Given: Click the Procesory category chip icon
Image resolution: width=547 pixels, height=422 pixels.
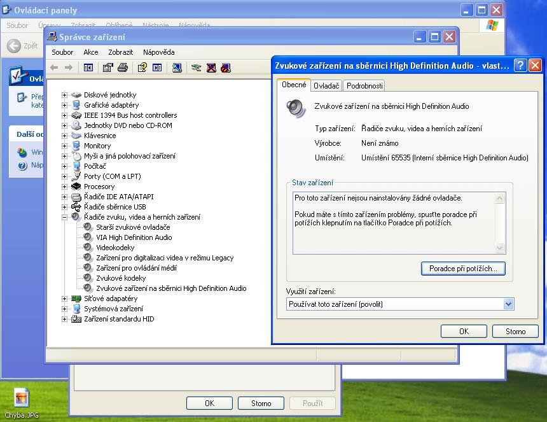Looking at the screenshot, I should click(x=76, y=186).
